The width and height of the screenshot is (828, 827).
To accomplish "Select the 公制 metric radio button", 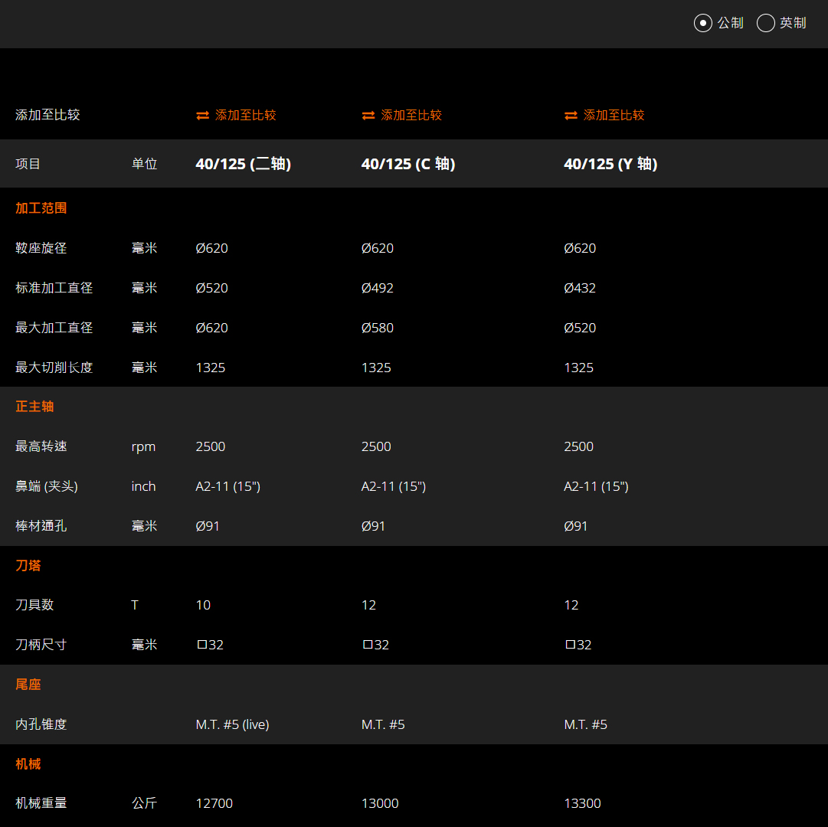I will pos(702,23).
